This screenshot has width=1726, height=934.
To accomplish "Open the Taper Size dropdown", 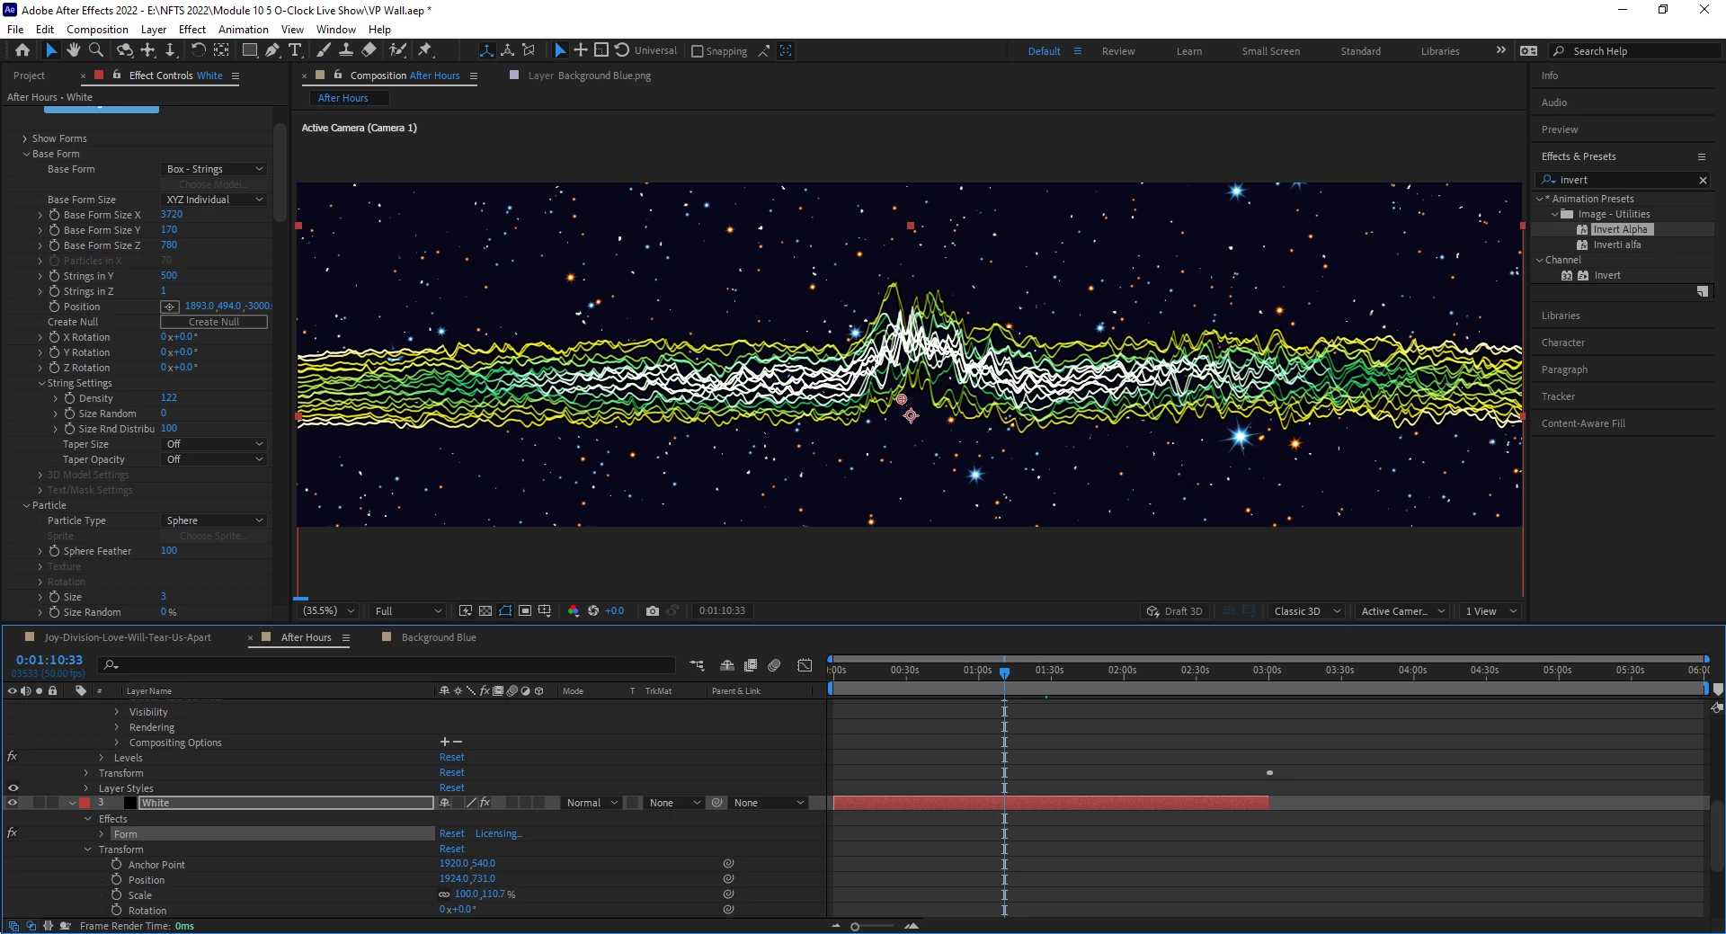I will click(x=214, y=444).
